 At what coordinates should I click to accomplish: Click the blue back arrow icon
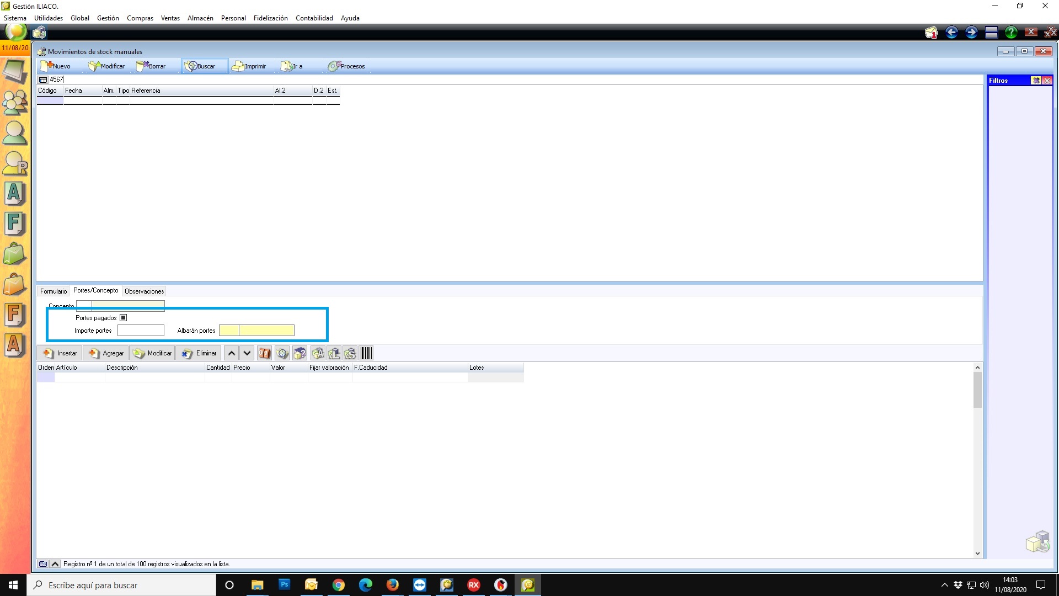tap(951, 33)
